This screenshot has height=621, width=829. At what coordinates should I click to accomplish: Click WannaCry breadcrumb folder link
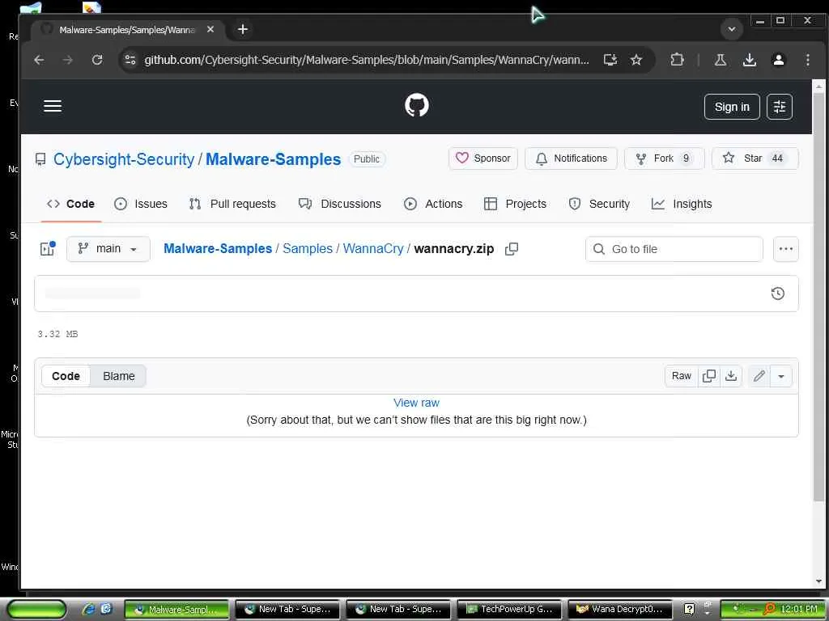[x=373, y=249]
